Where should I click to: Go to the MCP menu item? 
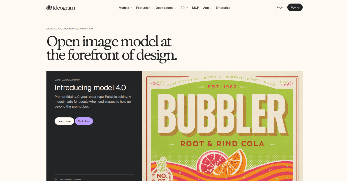196,8
